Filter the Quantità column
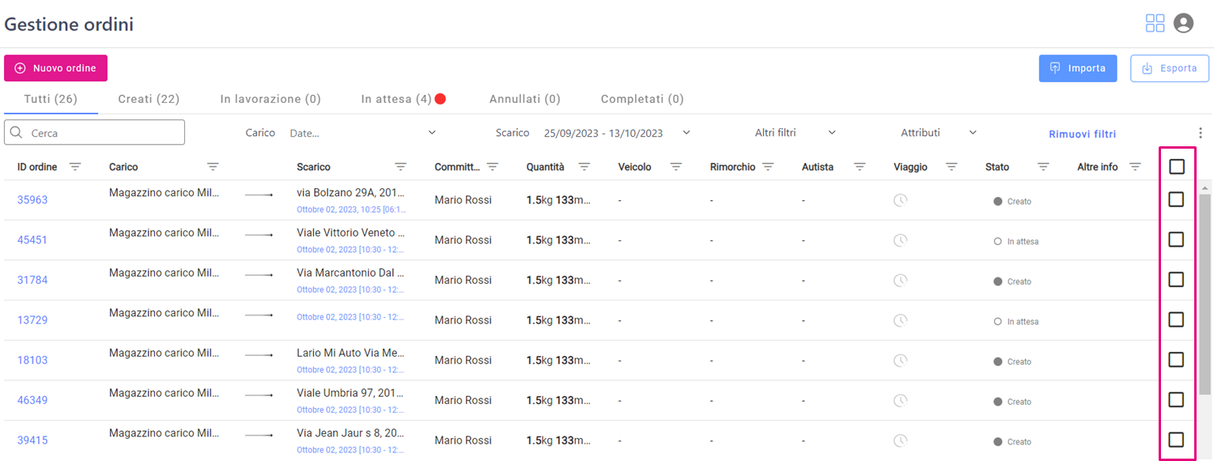Screen dimensions: 1214x461 584,167
